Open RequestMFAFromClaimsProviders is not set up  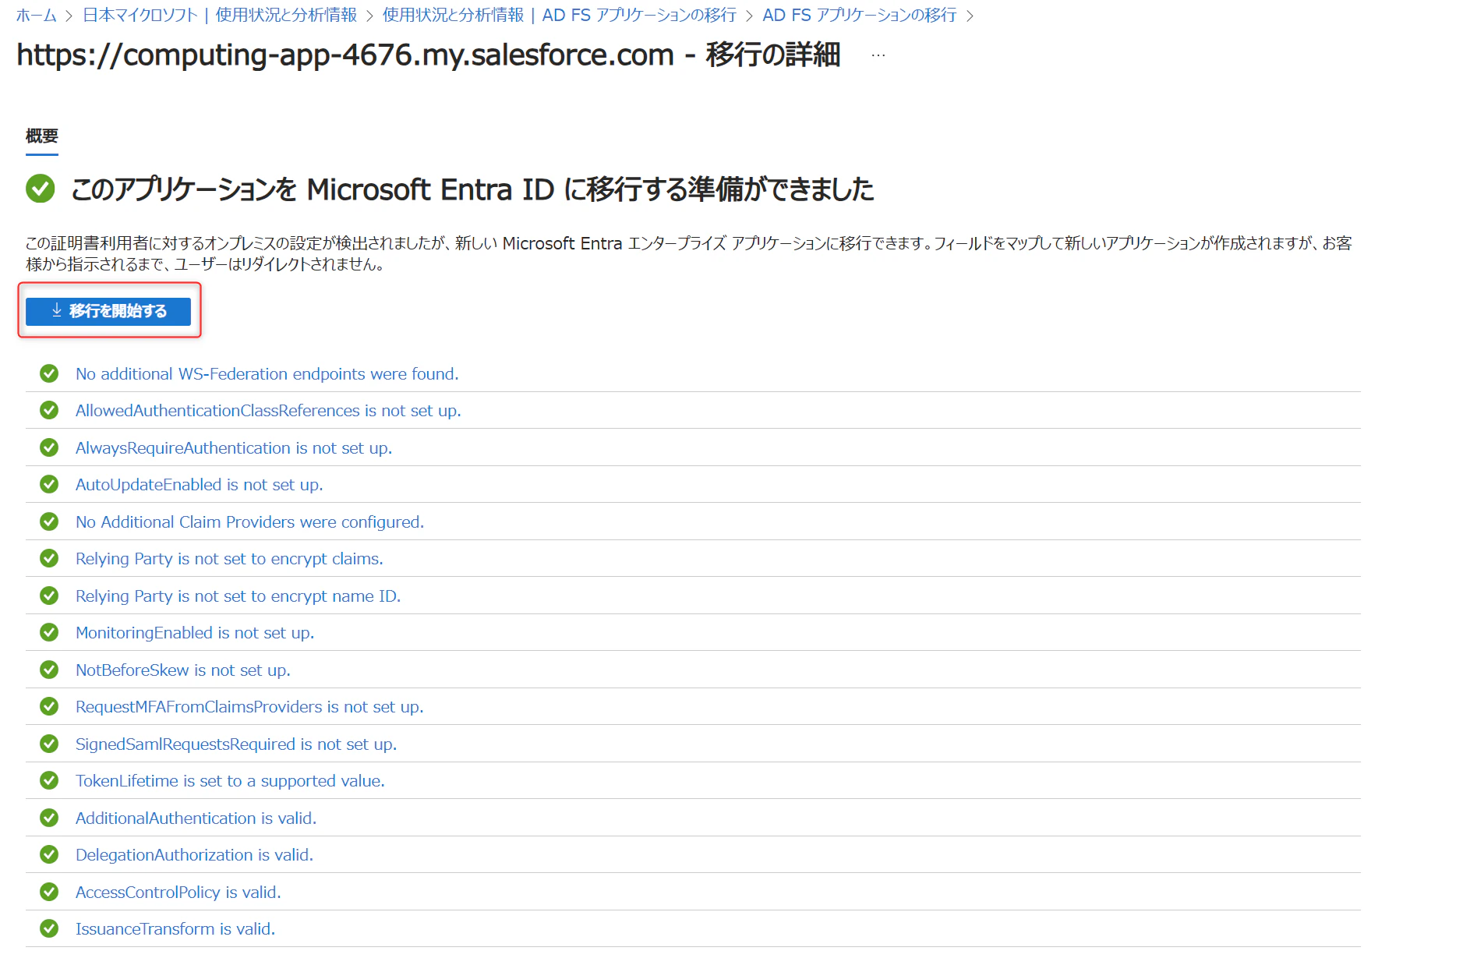(249, 707)
